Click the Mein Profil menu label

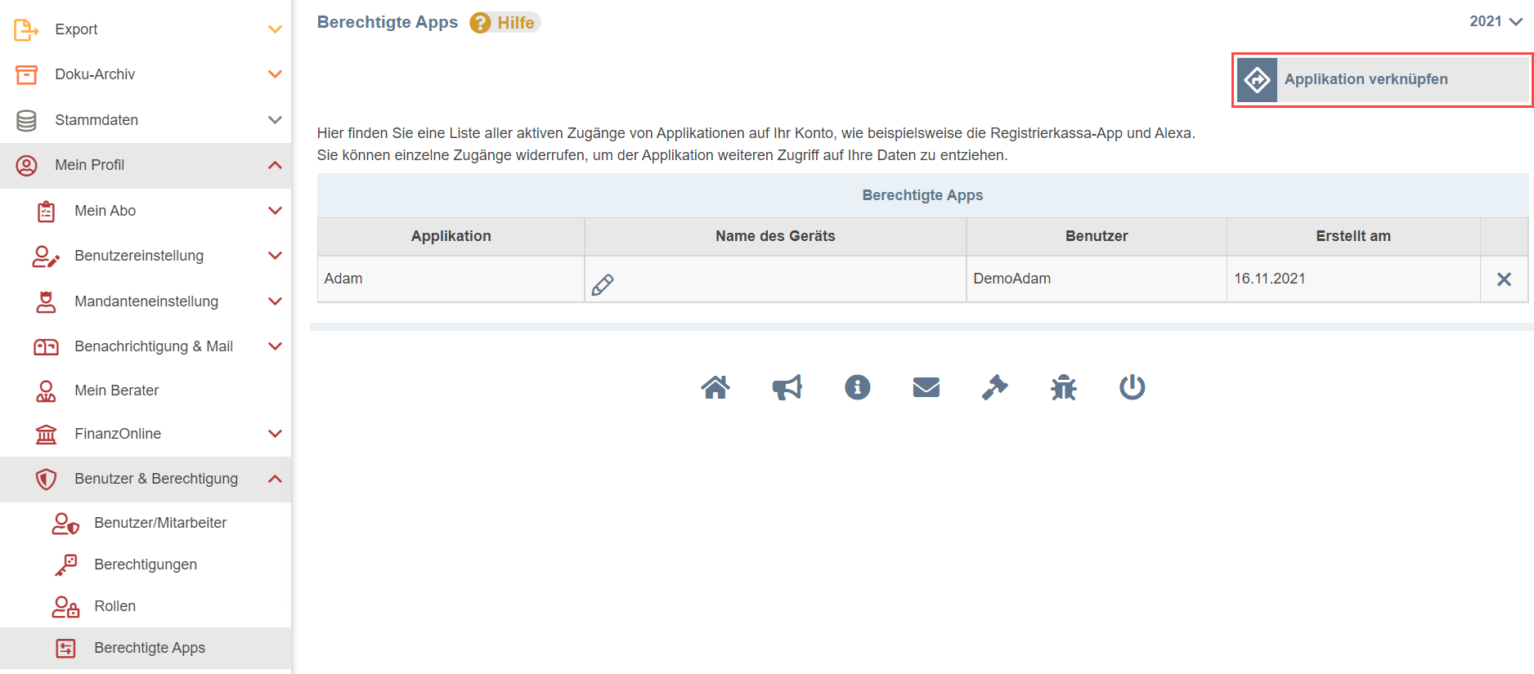[90, 165]
